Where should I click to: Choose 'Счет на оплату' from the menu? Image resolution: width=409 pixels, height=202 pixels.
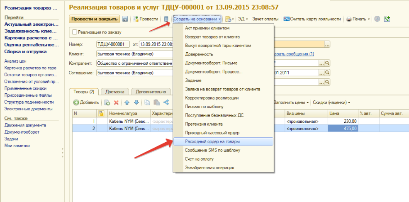tap(199, 159)
